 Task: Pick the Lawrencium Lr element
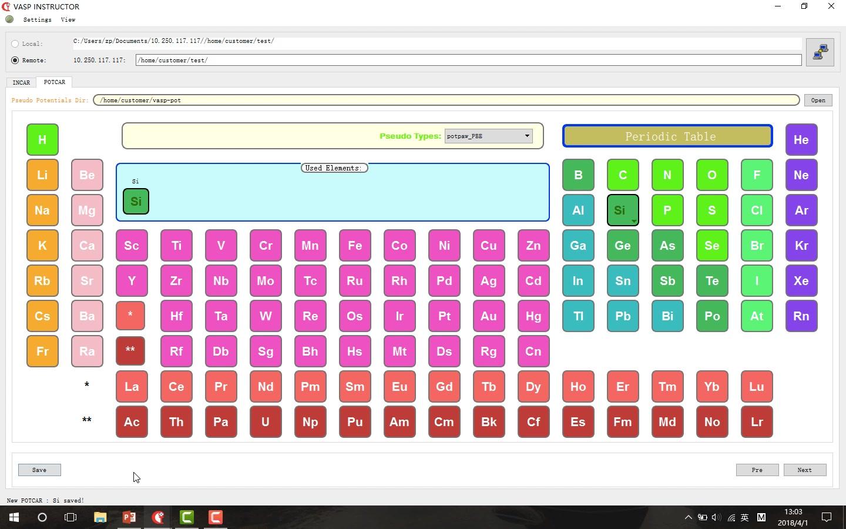(x=757, y=422)
